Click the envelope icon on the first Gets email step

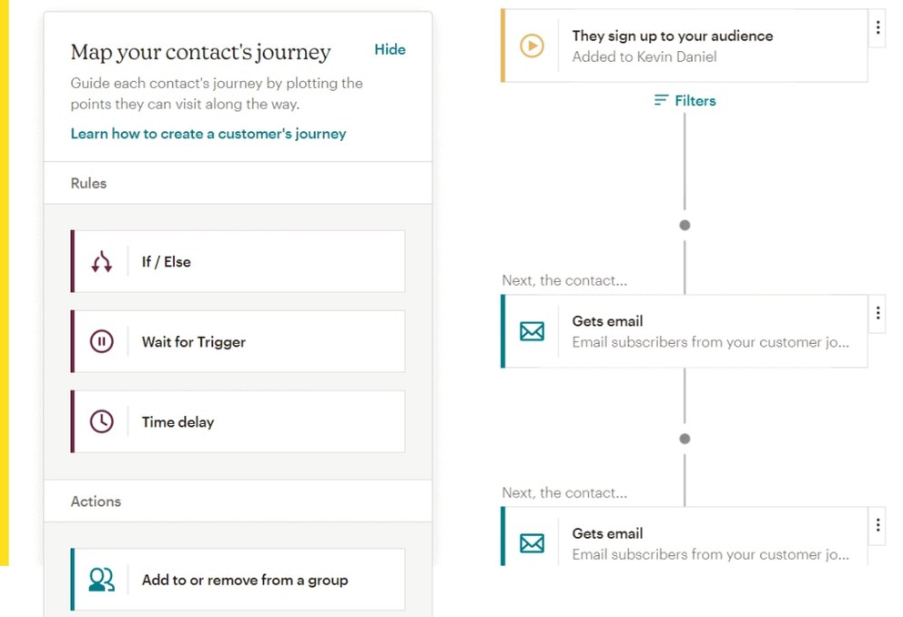point(532,331)
